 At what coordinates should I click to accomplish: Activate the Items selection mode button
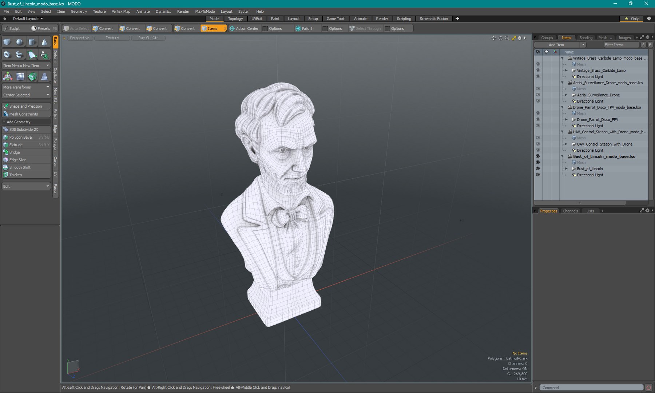(x=213, y=28)
